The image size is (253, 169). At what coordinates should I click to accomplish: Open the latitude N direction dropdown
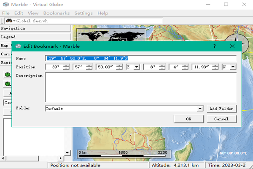coord(233,67)
